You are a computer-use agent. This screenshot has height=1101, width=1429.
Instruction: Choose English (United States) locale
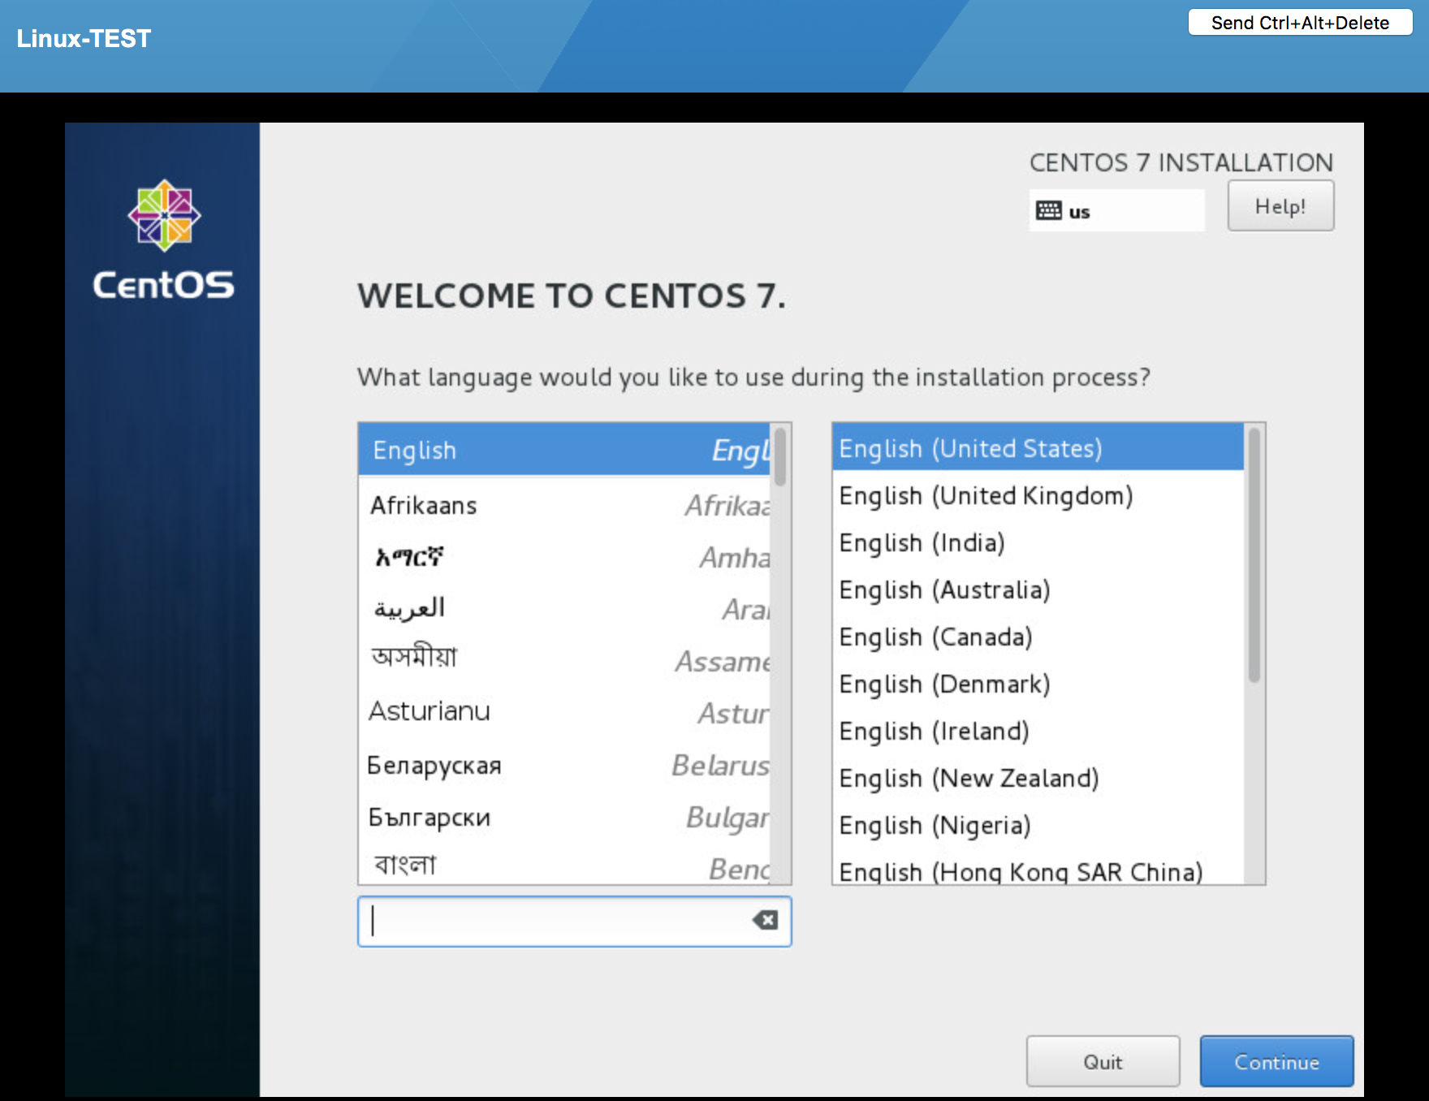coord(1038,448)
